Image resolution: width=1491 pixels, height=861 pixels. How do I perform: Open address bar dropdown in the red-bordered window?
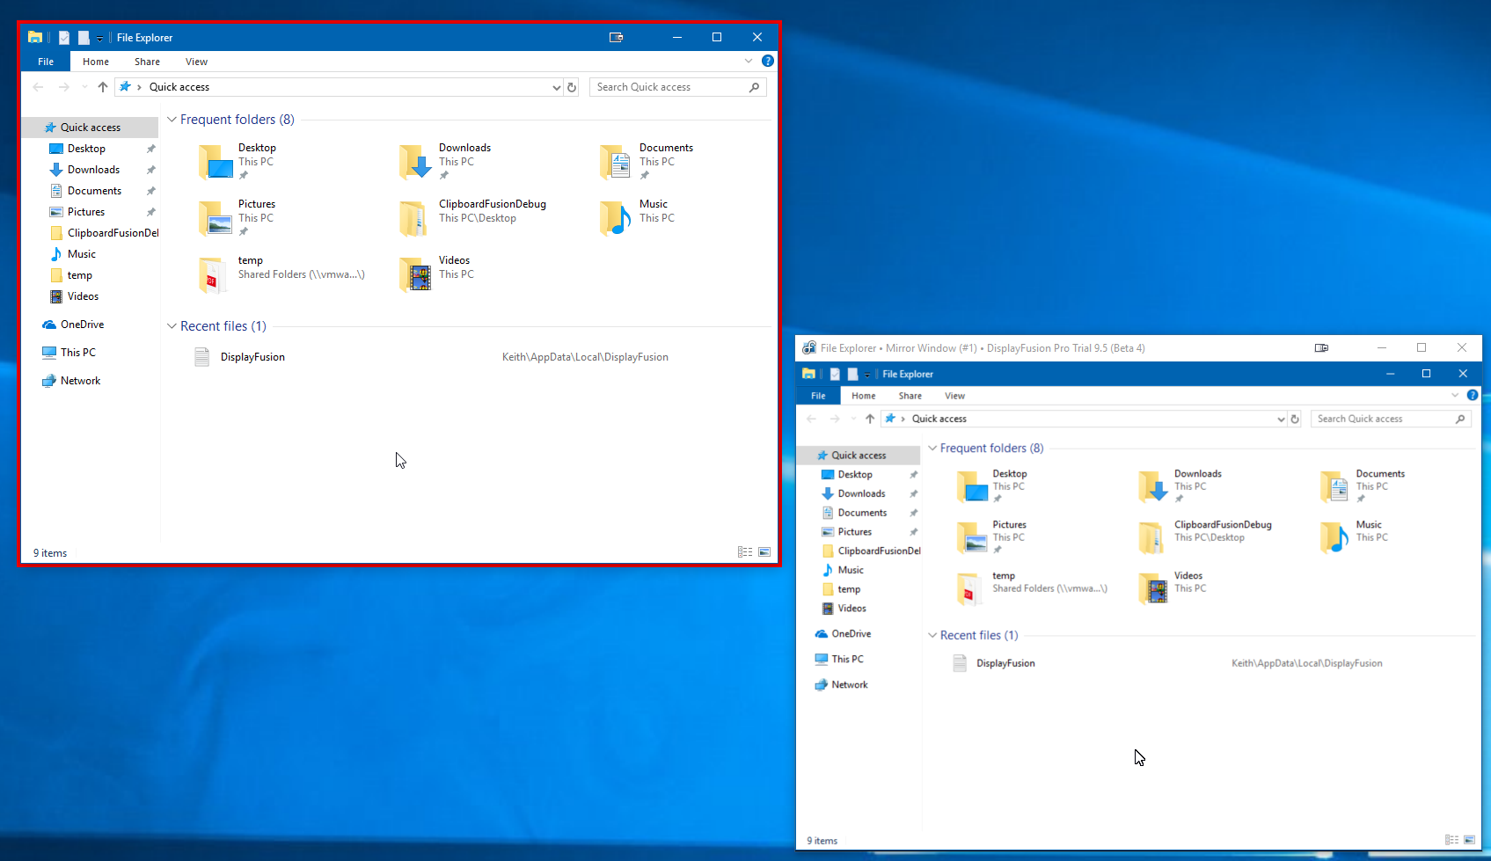point(556,87)
